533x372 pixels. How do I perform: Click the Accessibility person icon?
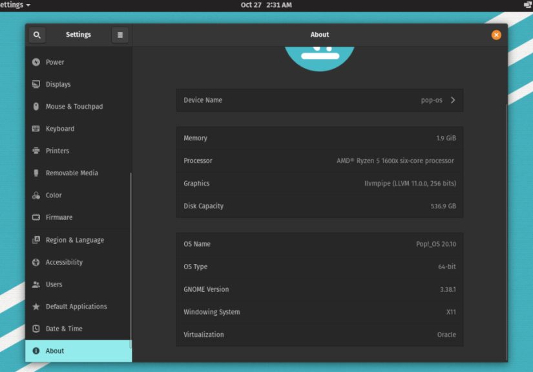[36, 262]
